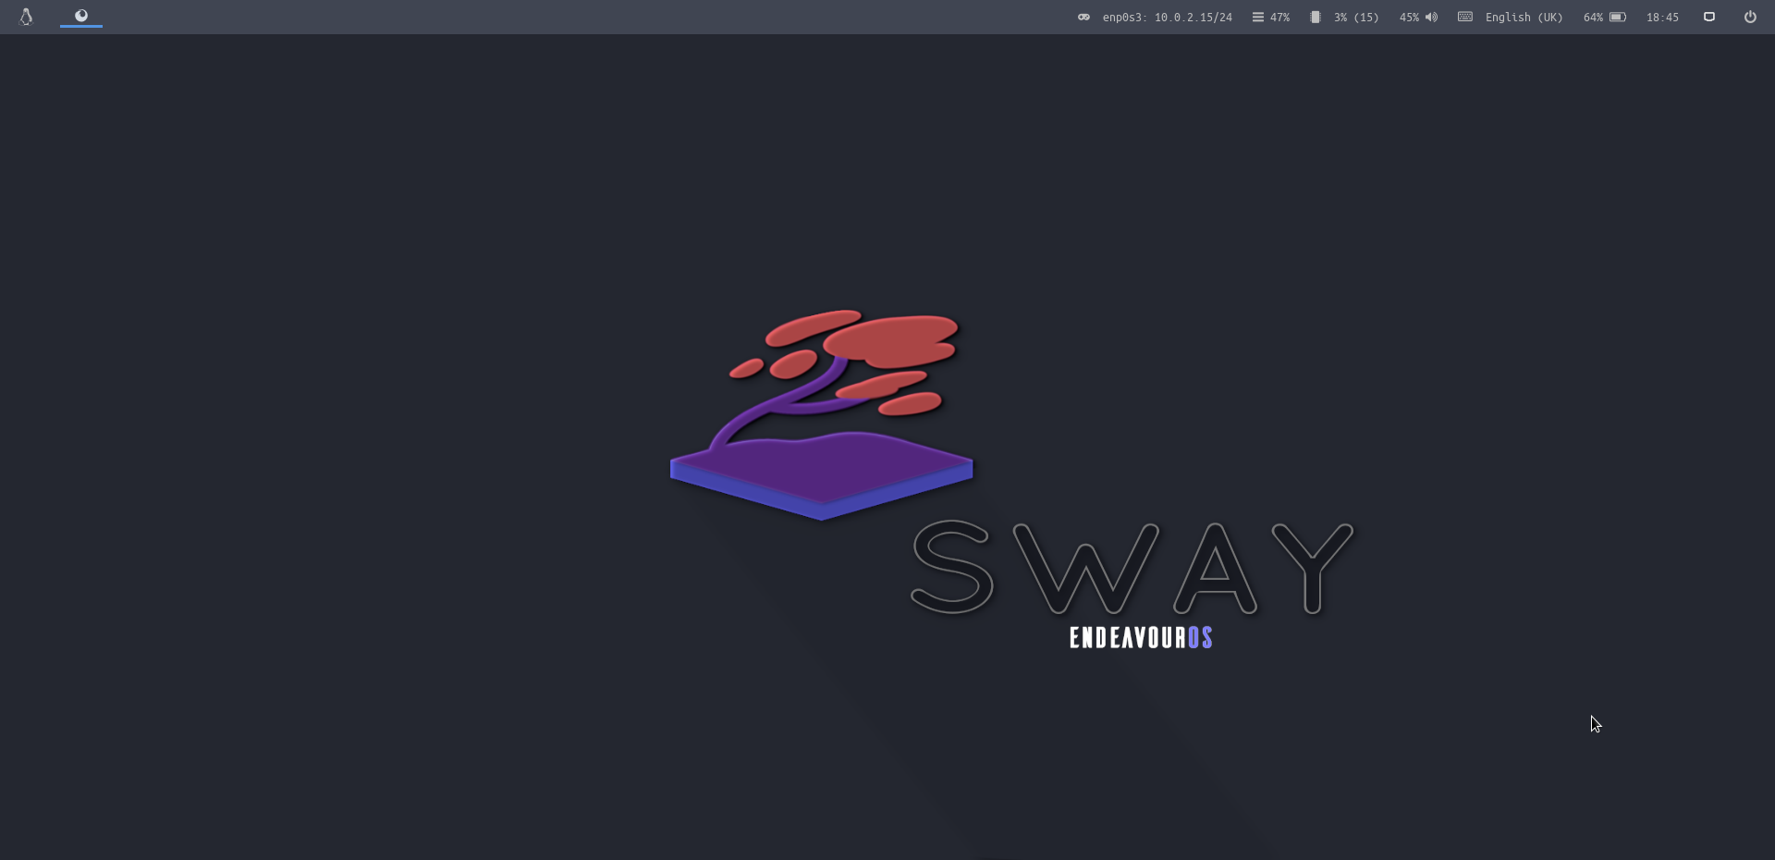
Task: Click the SWAY wordmark on the desktop
Action: [x=1132, y=568]
